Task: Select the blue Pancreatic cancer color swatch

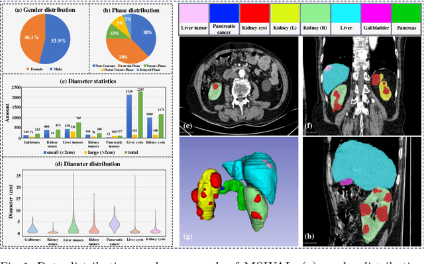Action: [224, 13]
